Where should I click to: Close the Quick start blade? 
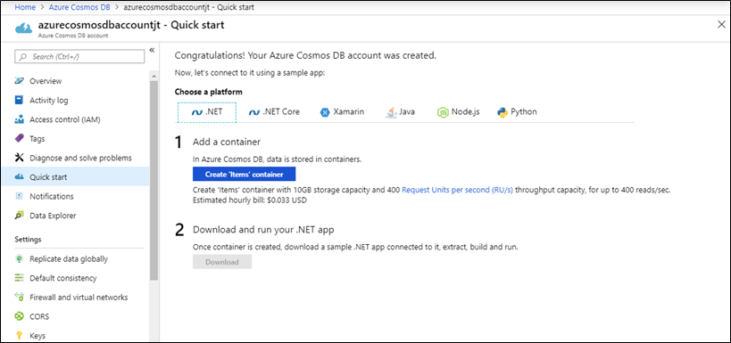click(x=721, y=25)
